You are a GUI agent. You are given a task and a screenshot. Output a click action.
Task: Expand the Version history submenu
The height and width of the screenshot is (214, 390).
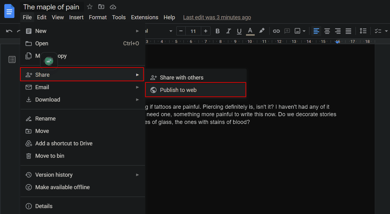(83, 175)
